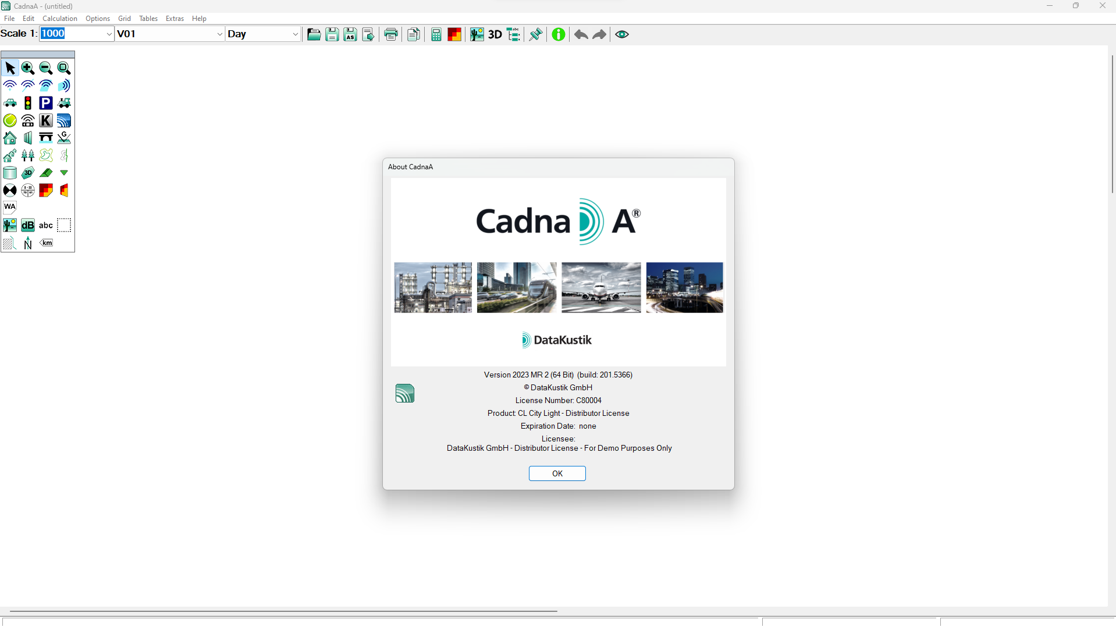Click the grid calculation toolbar icon

tap(454, 34)
